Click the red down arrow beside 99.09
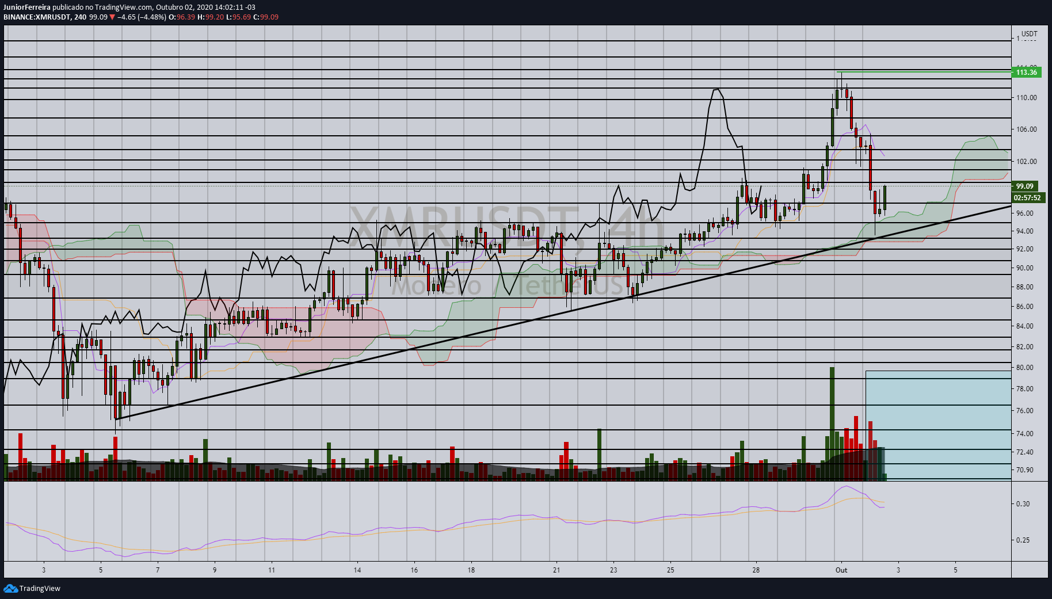Screen dimensions: 1052x599 tap(112, 17)
